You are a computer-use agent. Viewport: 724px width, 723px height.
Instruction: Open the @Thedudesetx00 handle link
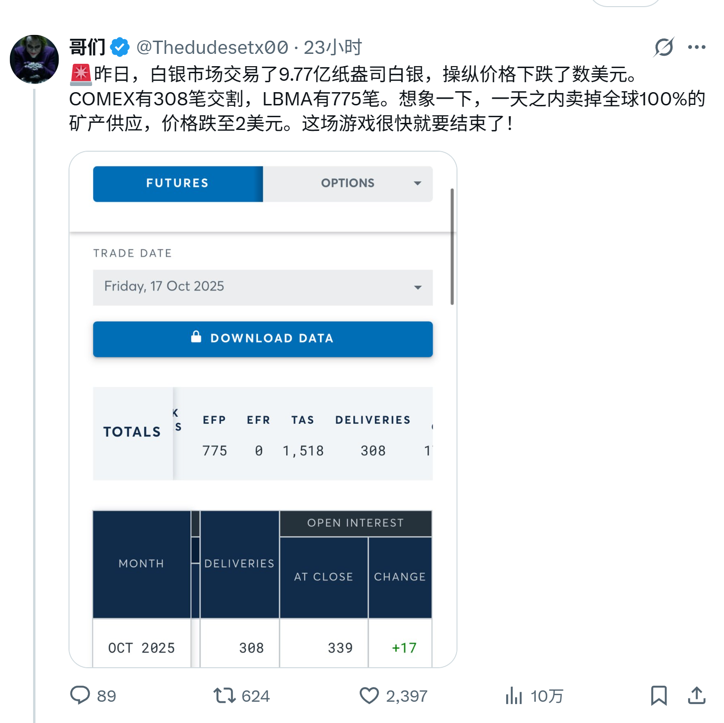point(212,47)
